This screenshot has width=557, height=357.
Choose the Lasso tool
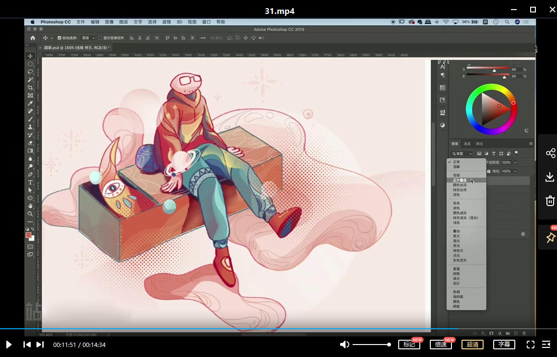[x=30, y=72]
